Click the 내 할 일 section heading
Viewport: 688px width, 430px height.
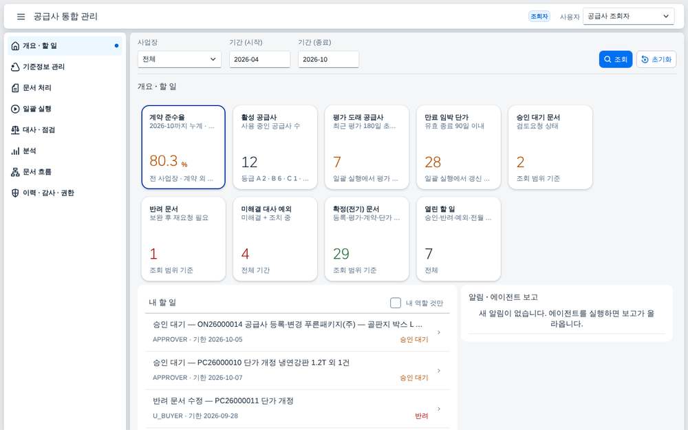click(162, 302)
